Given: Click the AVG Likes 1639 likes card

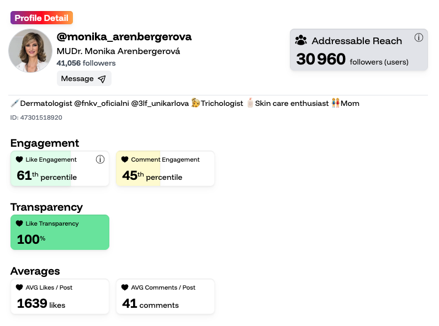Looking at the screenshot, I should click(x=60, y=296).
